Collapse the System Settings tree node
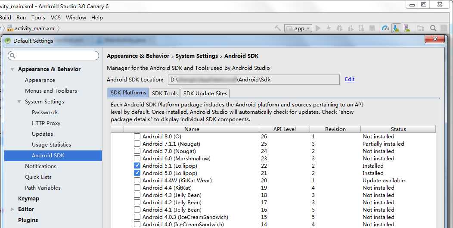Viewport: 453px width, 228px height. pos(19,102)
